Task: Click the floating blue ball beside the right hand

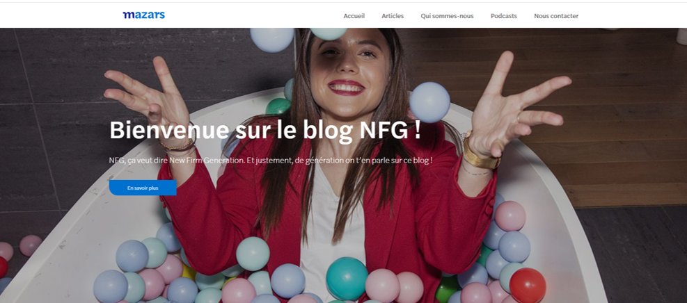Action: click(x=429, y=102)
